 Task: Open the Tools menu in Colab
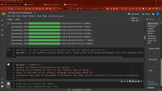(x=39, y=16)
